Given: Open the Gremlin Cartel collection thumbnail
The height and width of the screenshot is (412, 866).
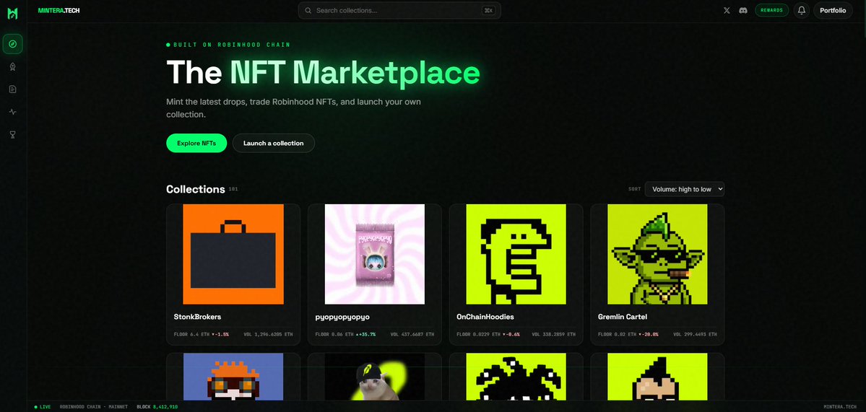Looking at the screenshot, I should tap(657, 254).
